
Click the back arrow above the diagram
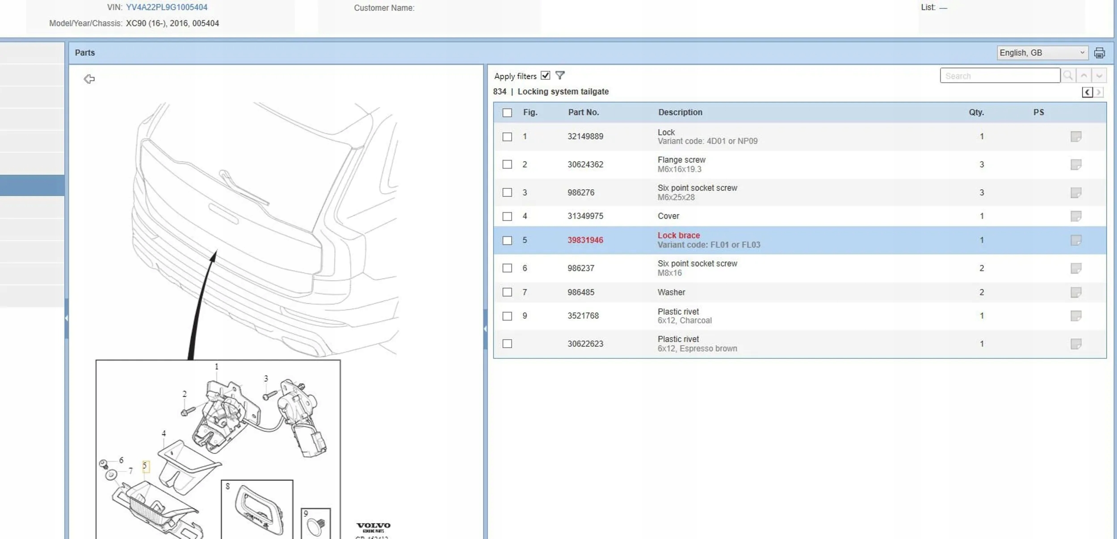tap(89, 79)
